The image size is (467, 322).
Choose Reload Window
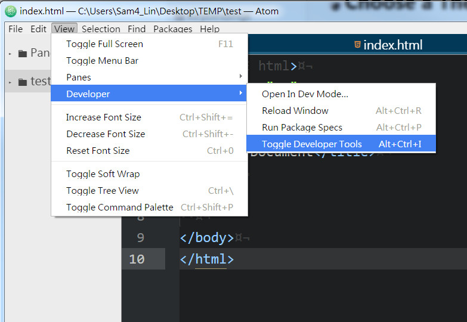point(341,111)
